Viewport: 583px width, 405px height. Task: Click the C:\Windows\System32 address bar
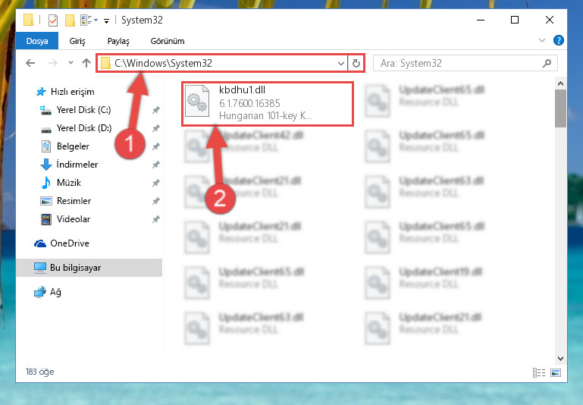tap(222, 63)
